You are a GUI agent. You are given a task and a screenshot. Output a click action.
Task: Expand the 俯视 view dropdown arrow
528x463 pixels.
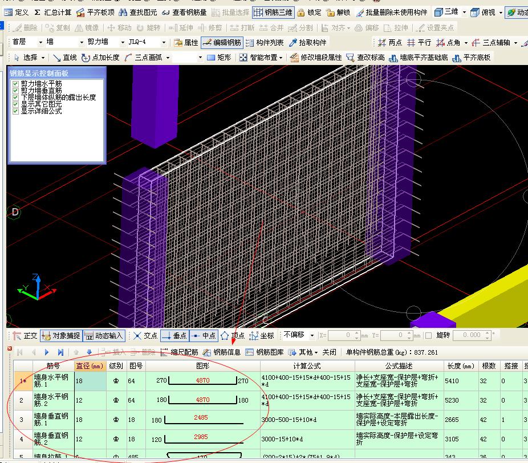point(501,13)
